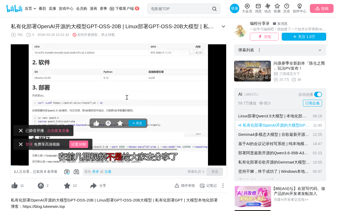Screen dimensions: 337x211
Task: Go to the 番剧 section
Action: click(42, 8)
